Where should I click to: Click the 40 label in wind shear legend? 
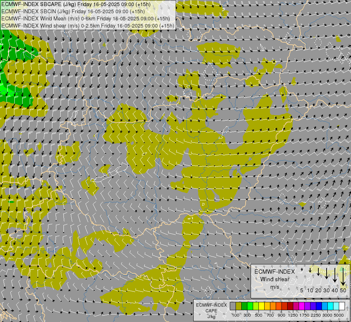(335, 290)
